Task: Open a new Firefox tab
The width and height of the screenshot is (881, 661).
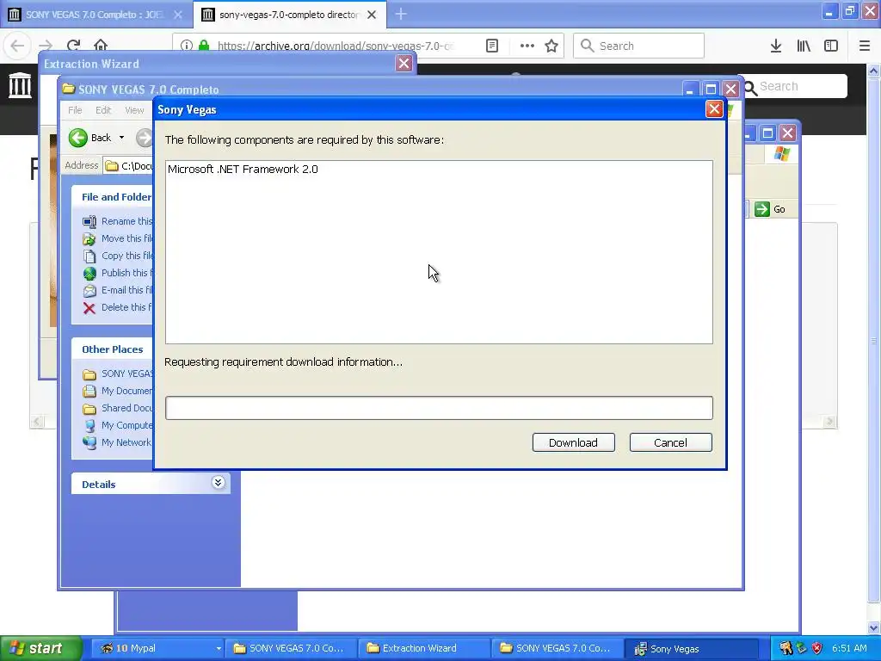Action: pyautogui.click(x=401, y=15)
